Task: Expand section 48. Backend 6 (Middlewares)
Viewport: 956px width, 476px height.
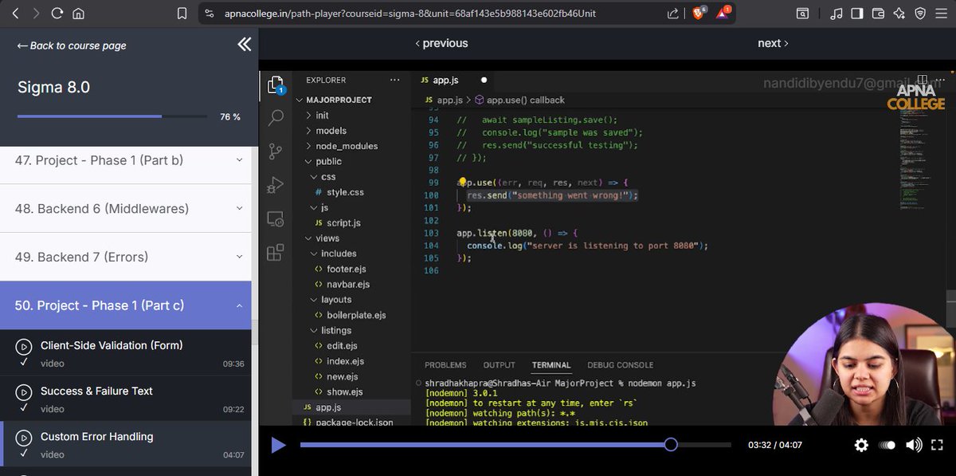Action: pos(126,209)
